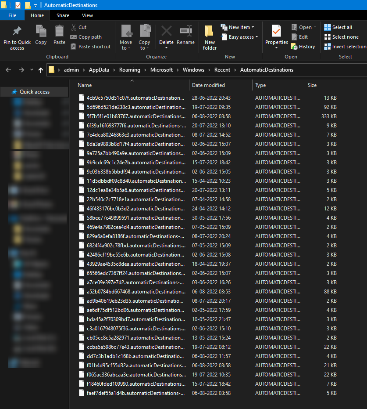
Task: Expand chevron after AppData breadcrumb
Action: (114, 70)
